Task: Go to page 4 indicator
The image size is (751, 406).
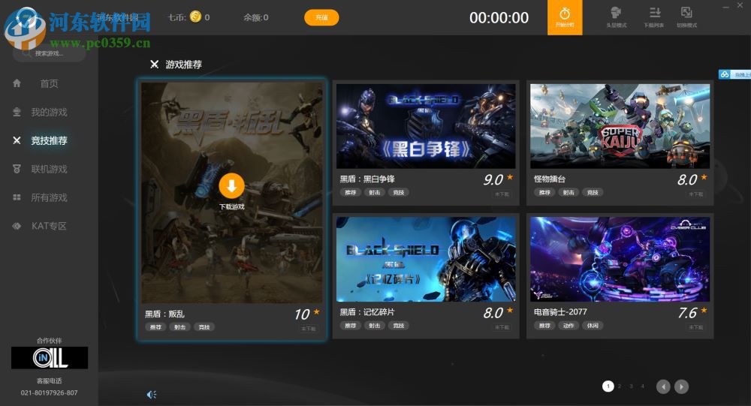Action: click(x=643, y=386)
